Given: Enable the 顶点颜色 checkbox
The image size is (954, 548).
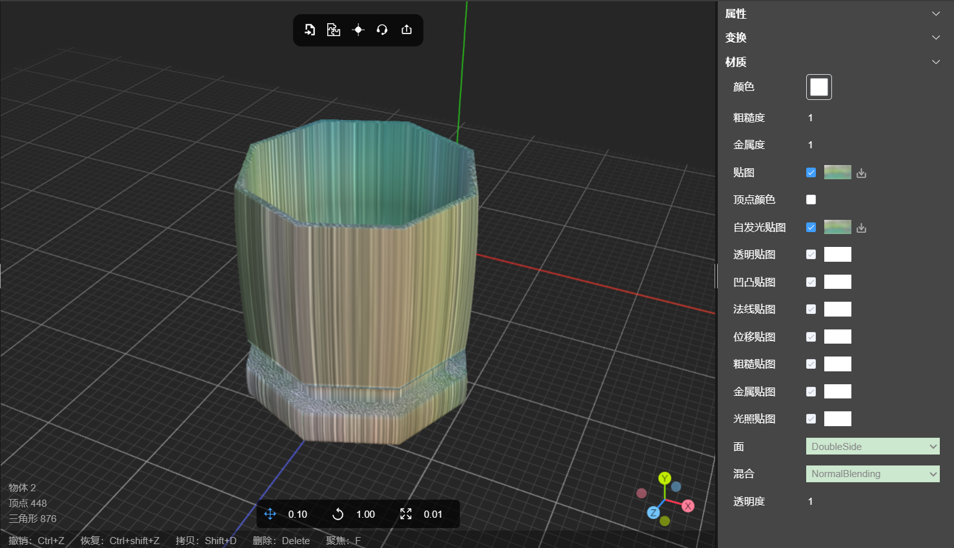Looking at the screenshot, I should [x=811, y=200].
